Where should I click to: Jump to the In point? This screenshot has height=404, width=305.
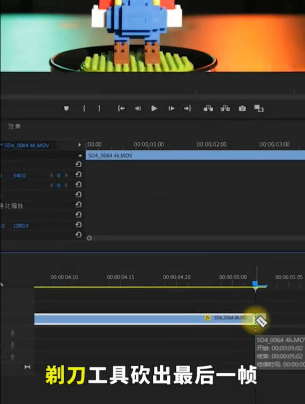tap(121, 108)
